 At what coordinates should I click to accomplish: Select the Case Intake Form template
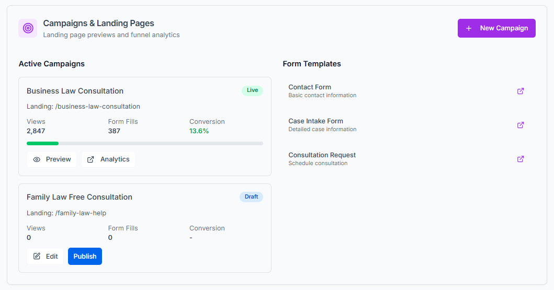[315, 121]
